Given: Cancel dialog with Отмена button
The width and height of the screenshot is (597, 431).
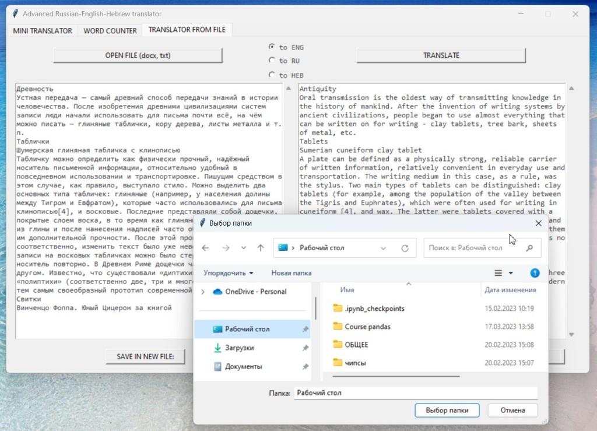Looking at the screenshot, I should [x=512, y=411].
